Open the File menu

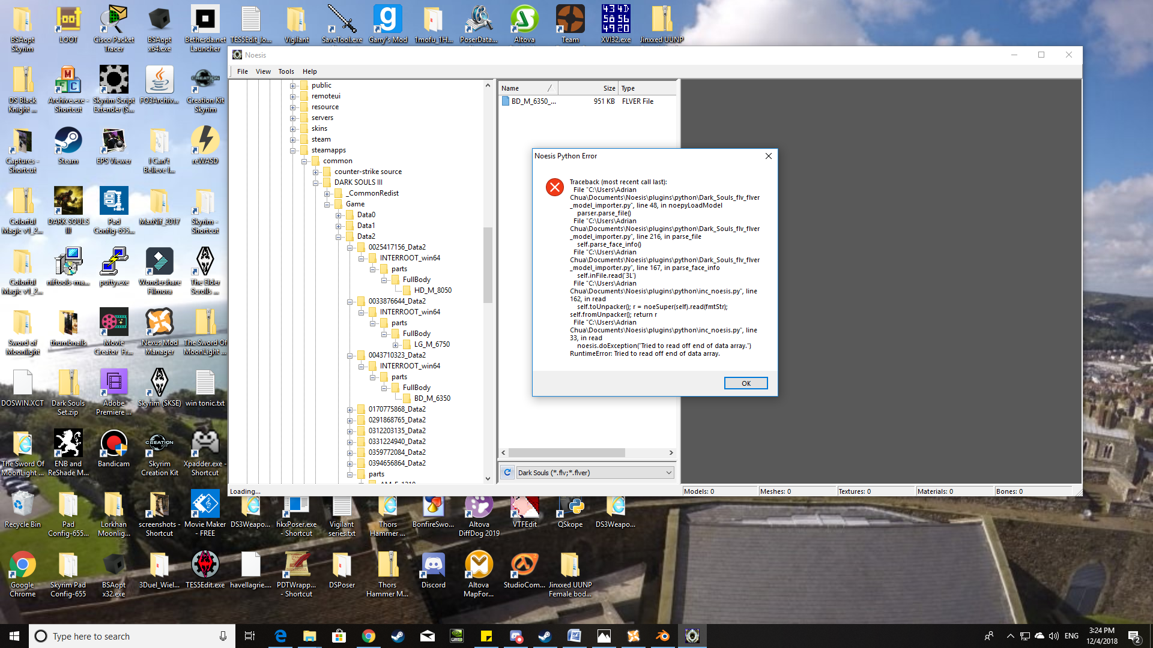tap(242, 71)
